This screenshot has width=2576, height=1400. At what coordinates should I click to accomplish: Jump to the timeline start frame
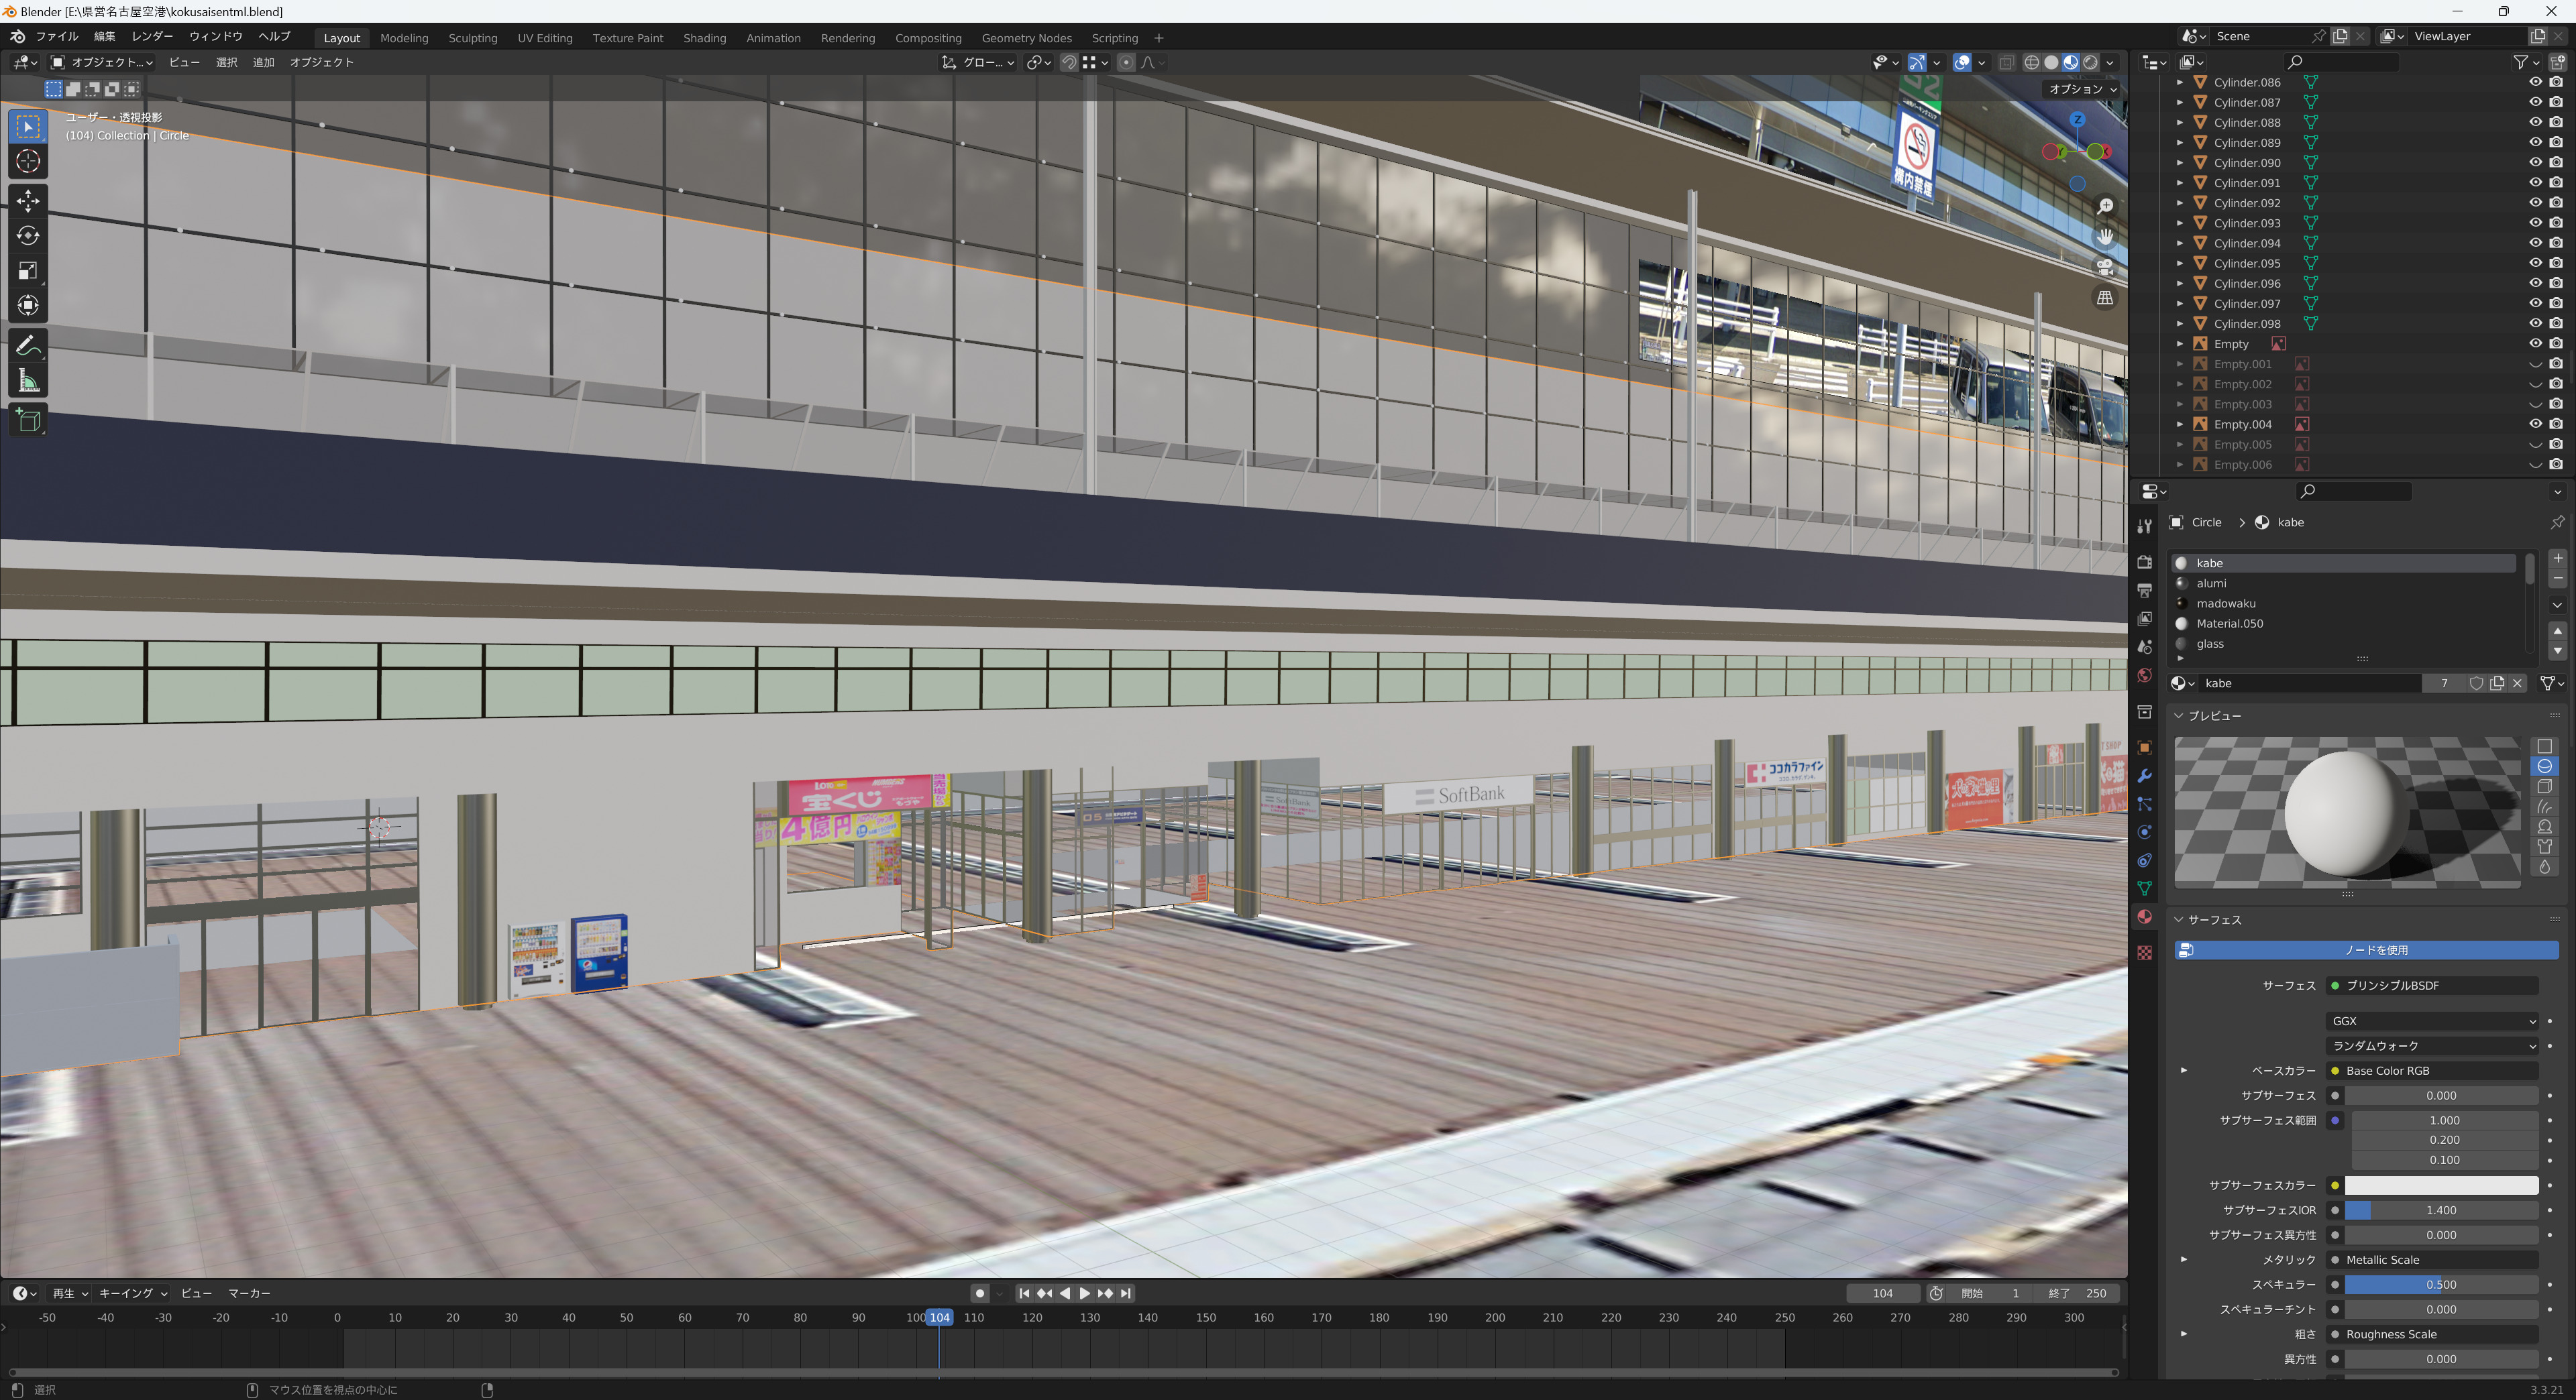pyautogui.click(x=1024, y=1293)
